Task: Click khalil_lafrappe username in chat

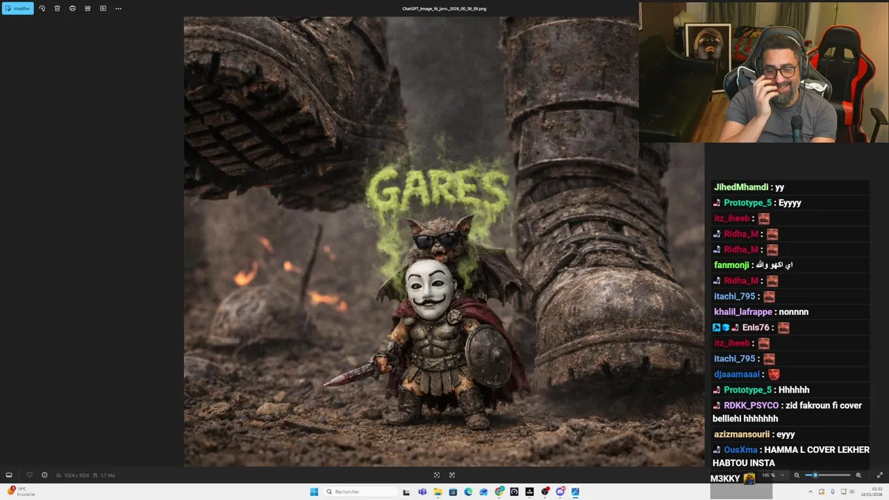Action: [743, 312]
